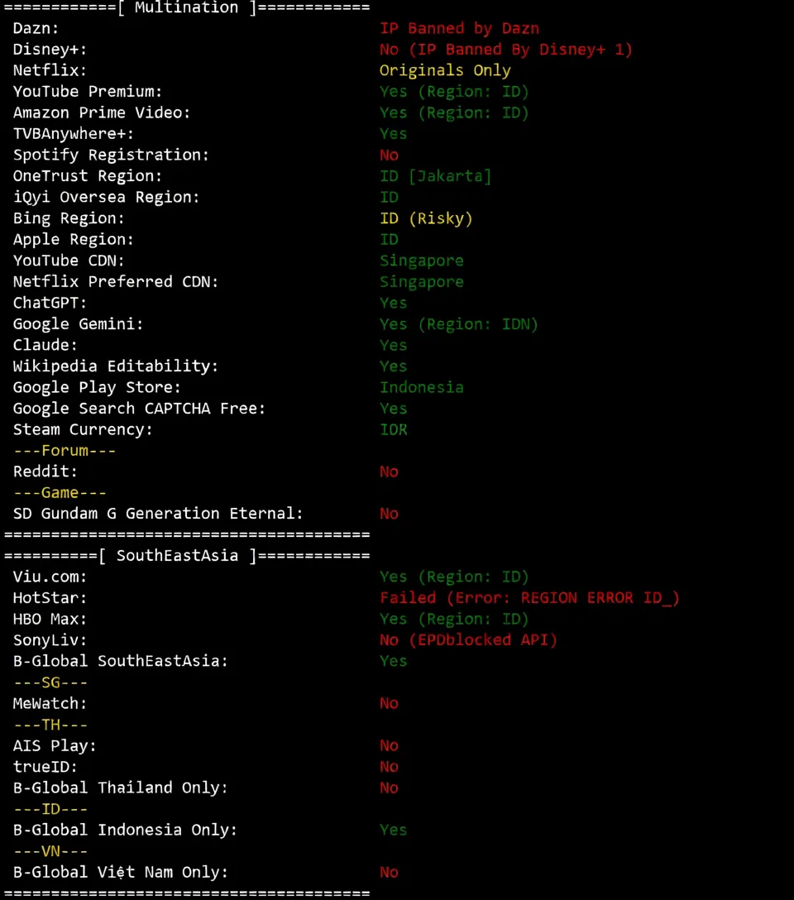Select the Google Gemini region text
The height and width of the screenshot is (900, 794).
tap(459, 323)
